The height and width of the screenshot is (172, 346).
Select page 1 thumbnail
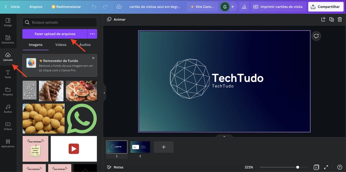[117, 147]
